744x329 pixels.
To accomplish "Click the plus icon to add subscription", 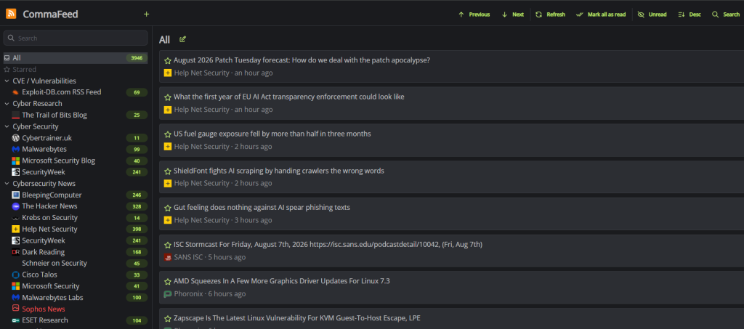I will (146, 15).
